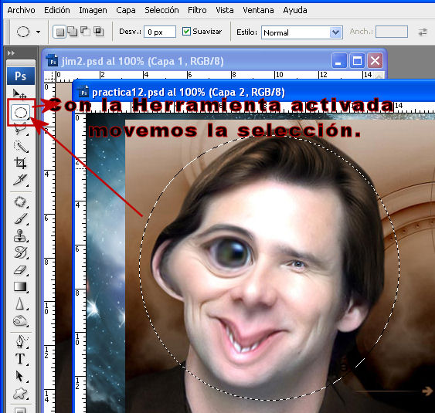Screen dimensions: 435x413
Task: Select the Clone Stamp tool
Action: (20, 235)
